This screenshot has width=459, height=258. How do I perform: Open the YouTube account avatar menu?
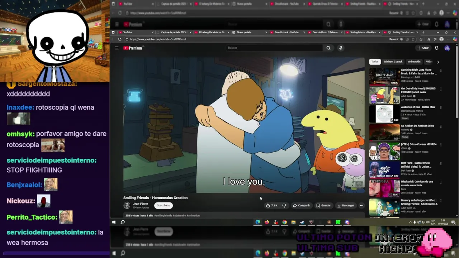447,48
